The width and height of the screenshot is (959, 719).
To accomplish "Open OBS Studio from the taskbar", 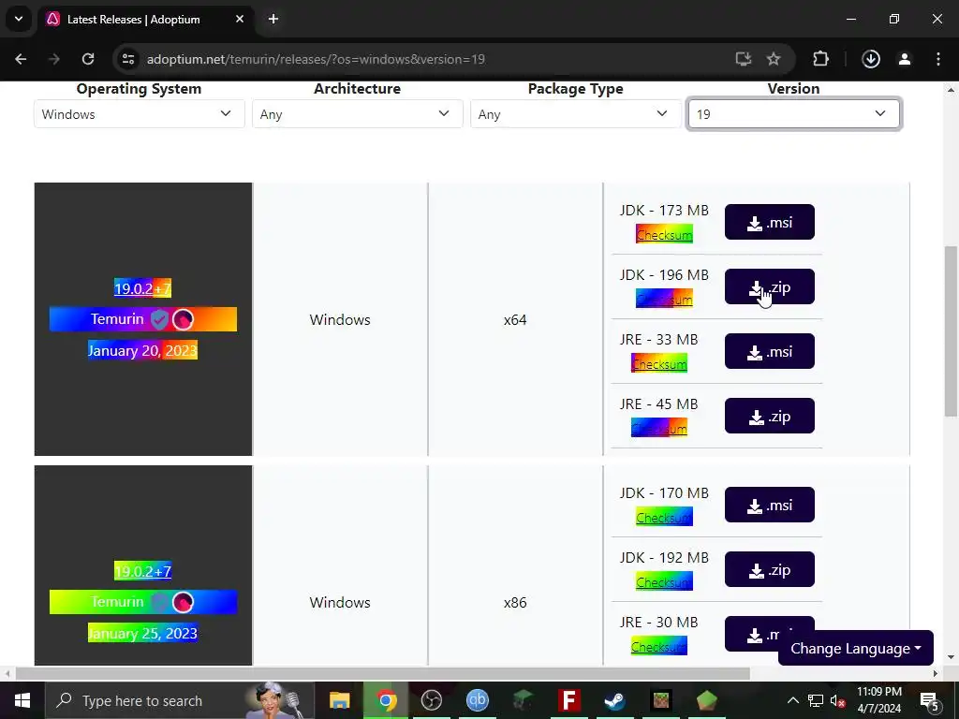I will pyautogui.click(x=431, y=700).
